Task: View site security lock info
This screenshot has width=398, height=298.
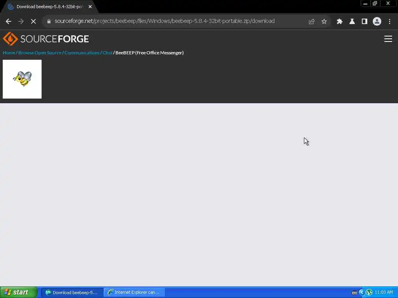Action: point(49,21)
